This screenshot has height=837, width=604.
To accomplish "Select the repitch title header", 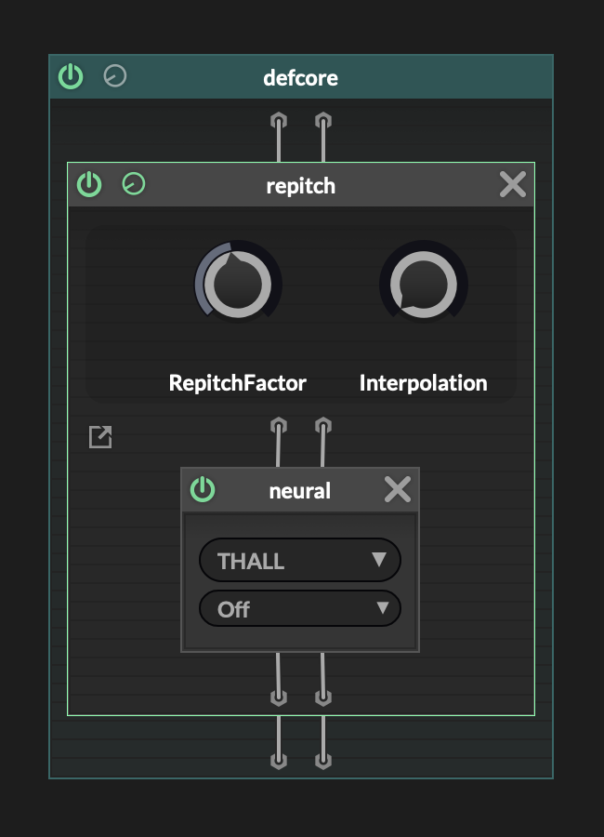I will [300, 186].
